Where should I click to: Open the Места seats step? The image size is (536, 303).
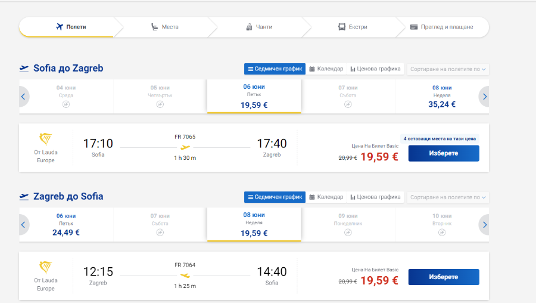pos(165,27)
